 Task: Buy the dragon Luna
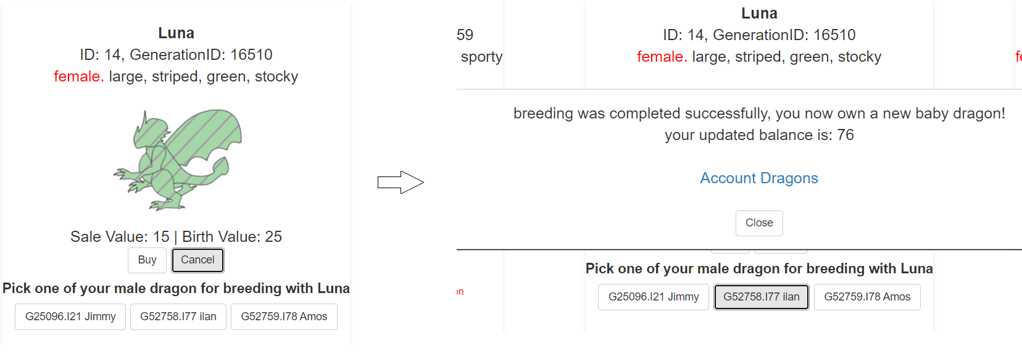[x=147, y=260]
